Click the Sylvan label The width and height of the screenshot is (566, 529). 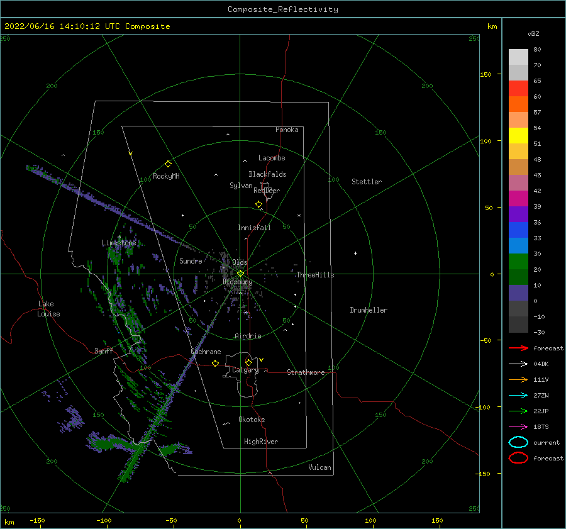[241, 186]
